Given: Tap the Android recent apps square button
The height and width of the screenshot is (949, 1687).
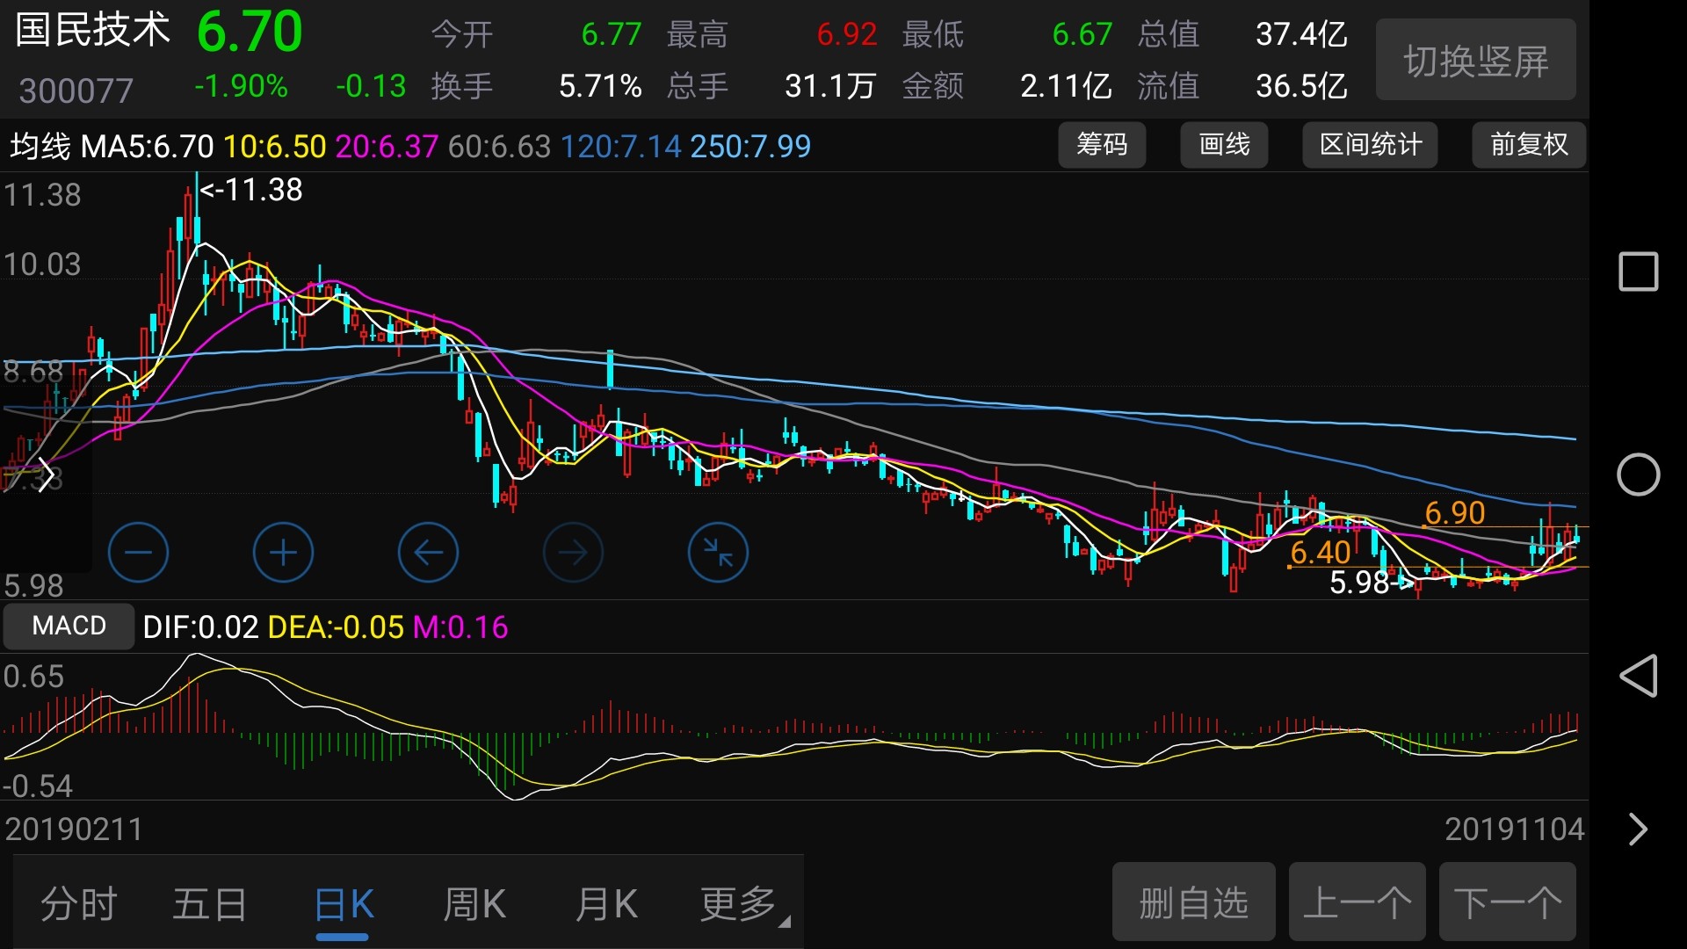Looking at the screenshot, I should click(x=1638, y=272).
